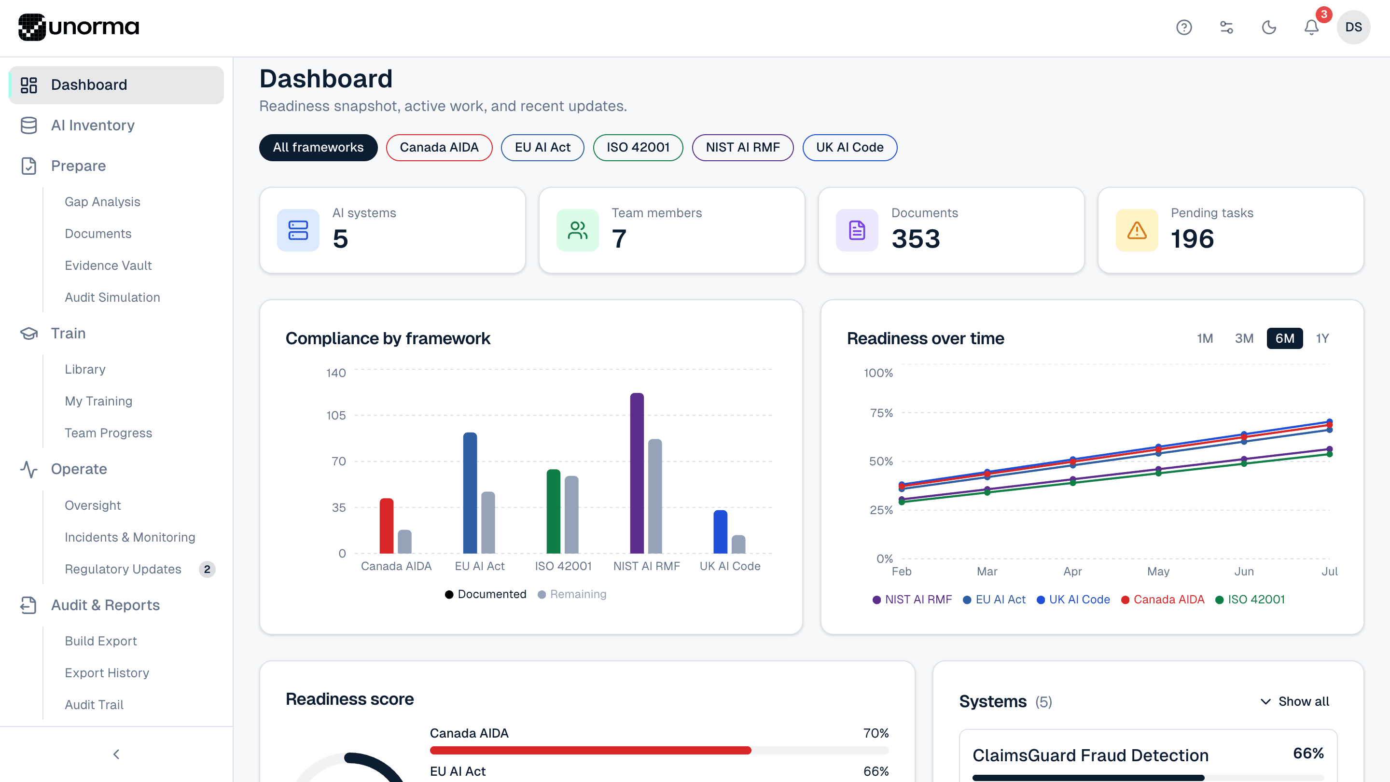
Task: Toggle ISO 42001 line legend
Action: tap(1250, 599)
